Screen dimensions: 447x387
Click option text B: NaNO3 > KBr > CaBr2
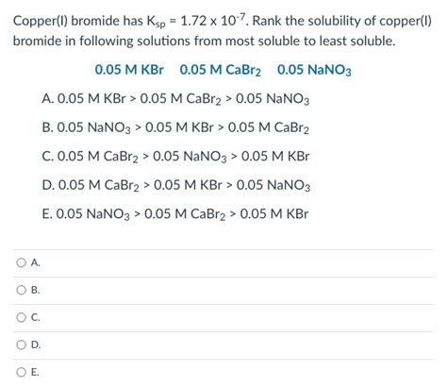(175, 127)
